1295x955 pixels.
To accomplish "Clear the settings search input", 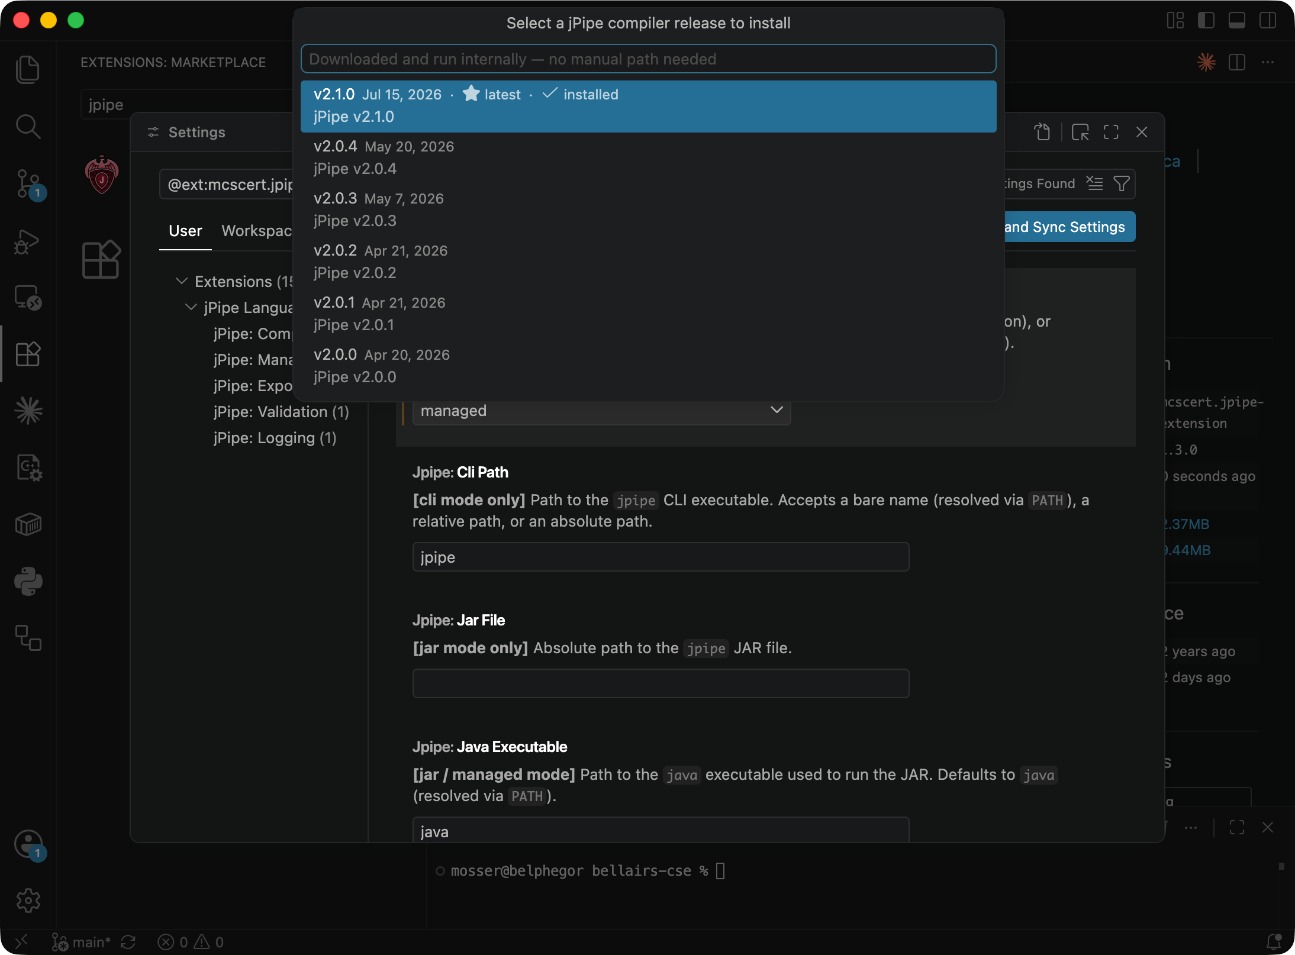I will tap(1094, 184).
